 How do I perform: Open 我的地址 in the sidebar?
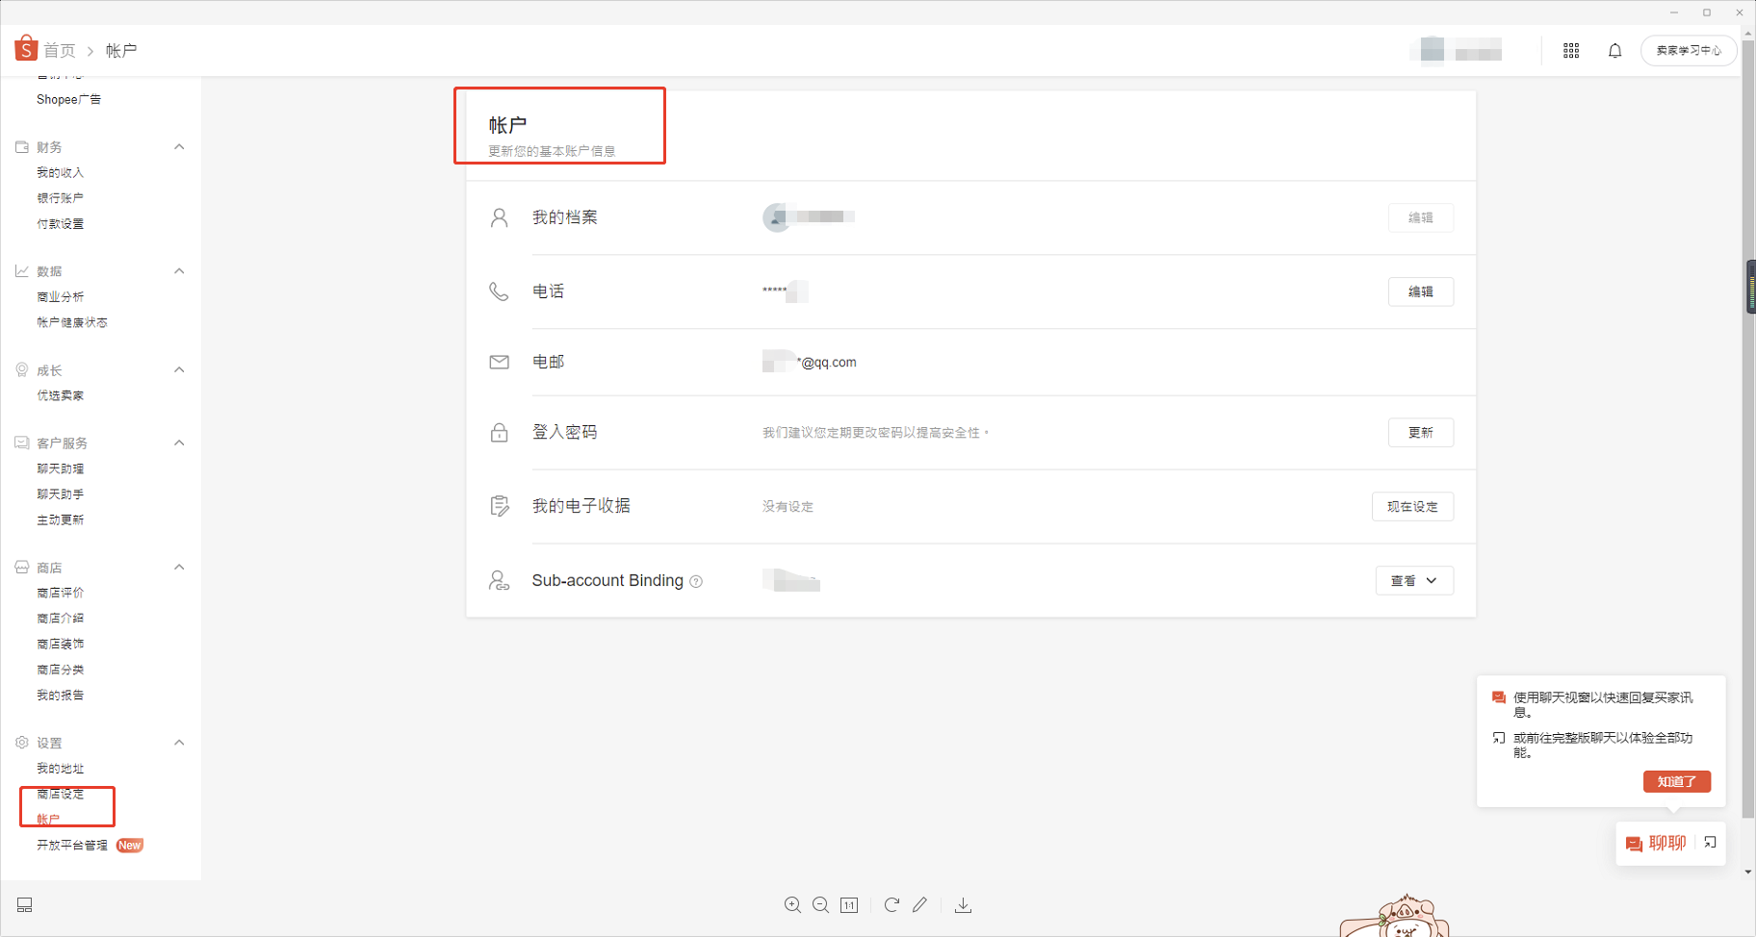pos(61,769)
